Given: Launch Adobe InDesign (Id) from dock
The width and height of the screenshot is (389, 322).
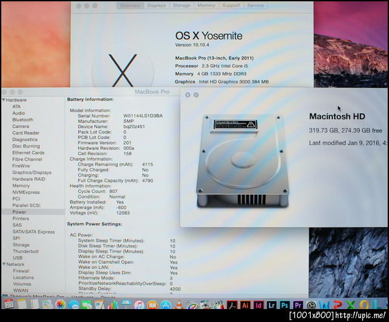Looking at the screenshot, I should click(258, 305).
